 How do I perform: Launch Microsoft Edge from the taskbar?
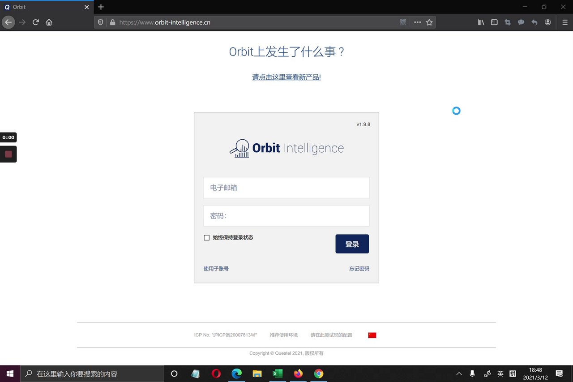(x=236, y=373)
